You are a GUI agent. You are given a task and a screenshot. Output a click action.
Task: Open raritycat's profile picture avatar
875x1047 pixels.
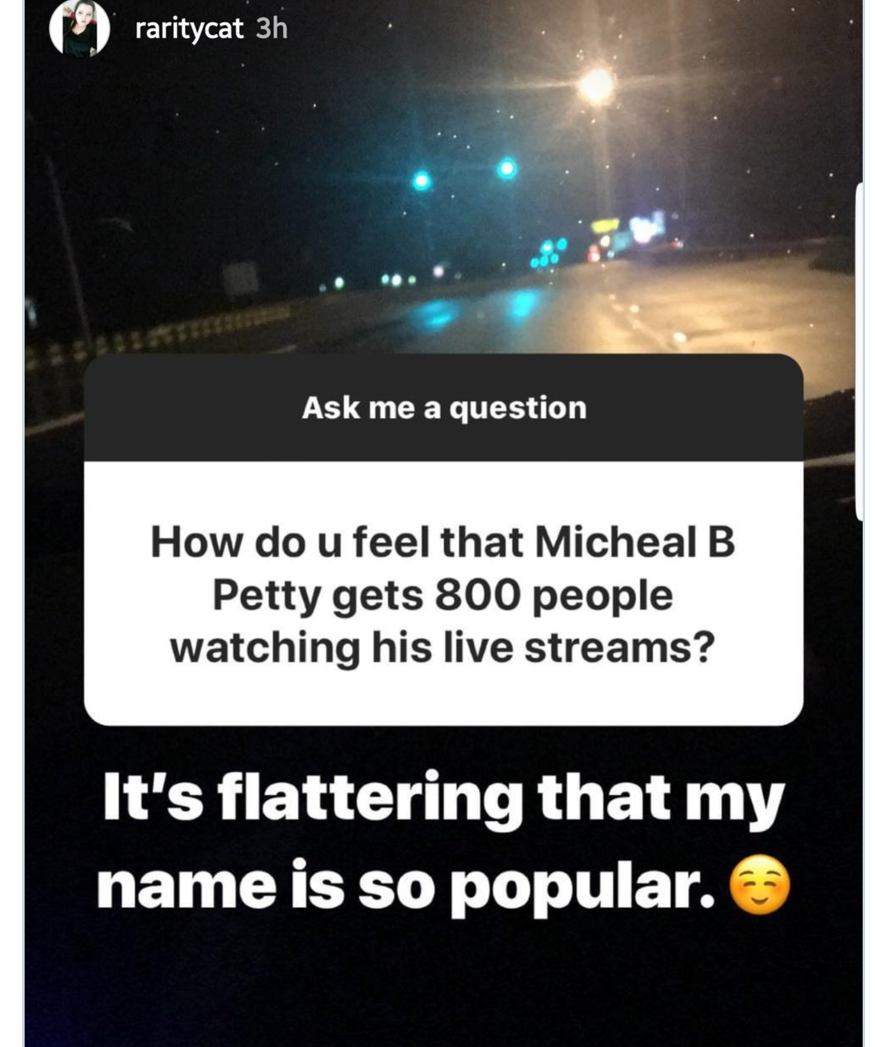coord(79,28)
